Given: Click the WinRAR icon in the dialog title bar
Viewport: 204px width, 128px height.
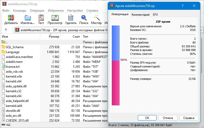Looking at the screenshot, I should (x=112, y=6).
